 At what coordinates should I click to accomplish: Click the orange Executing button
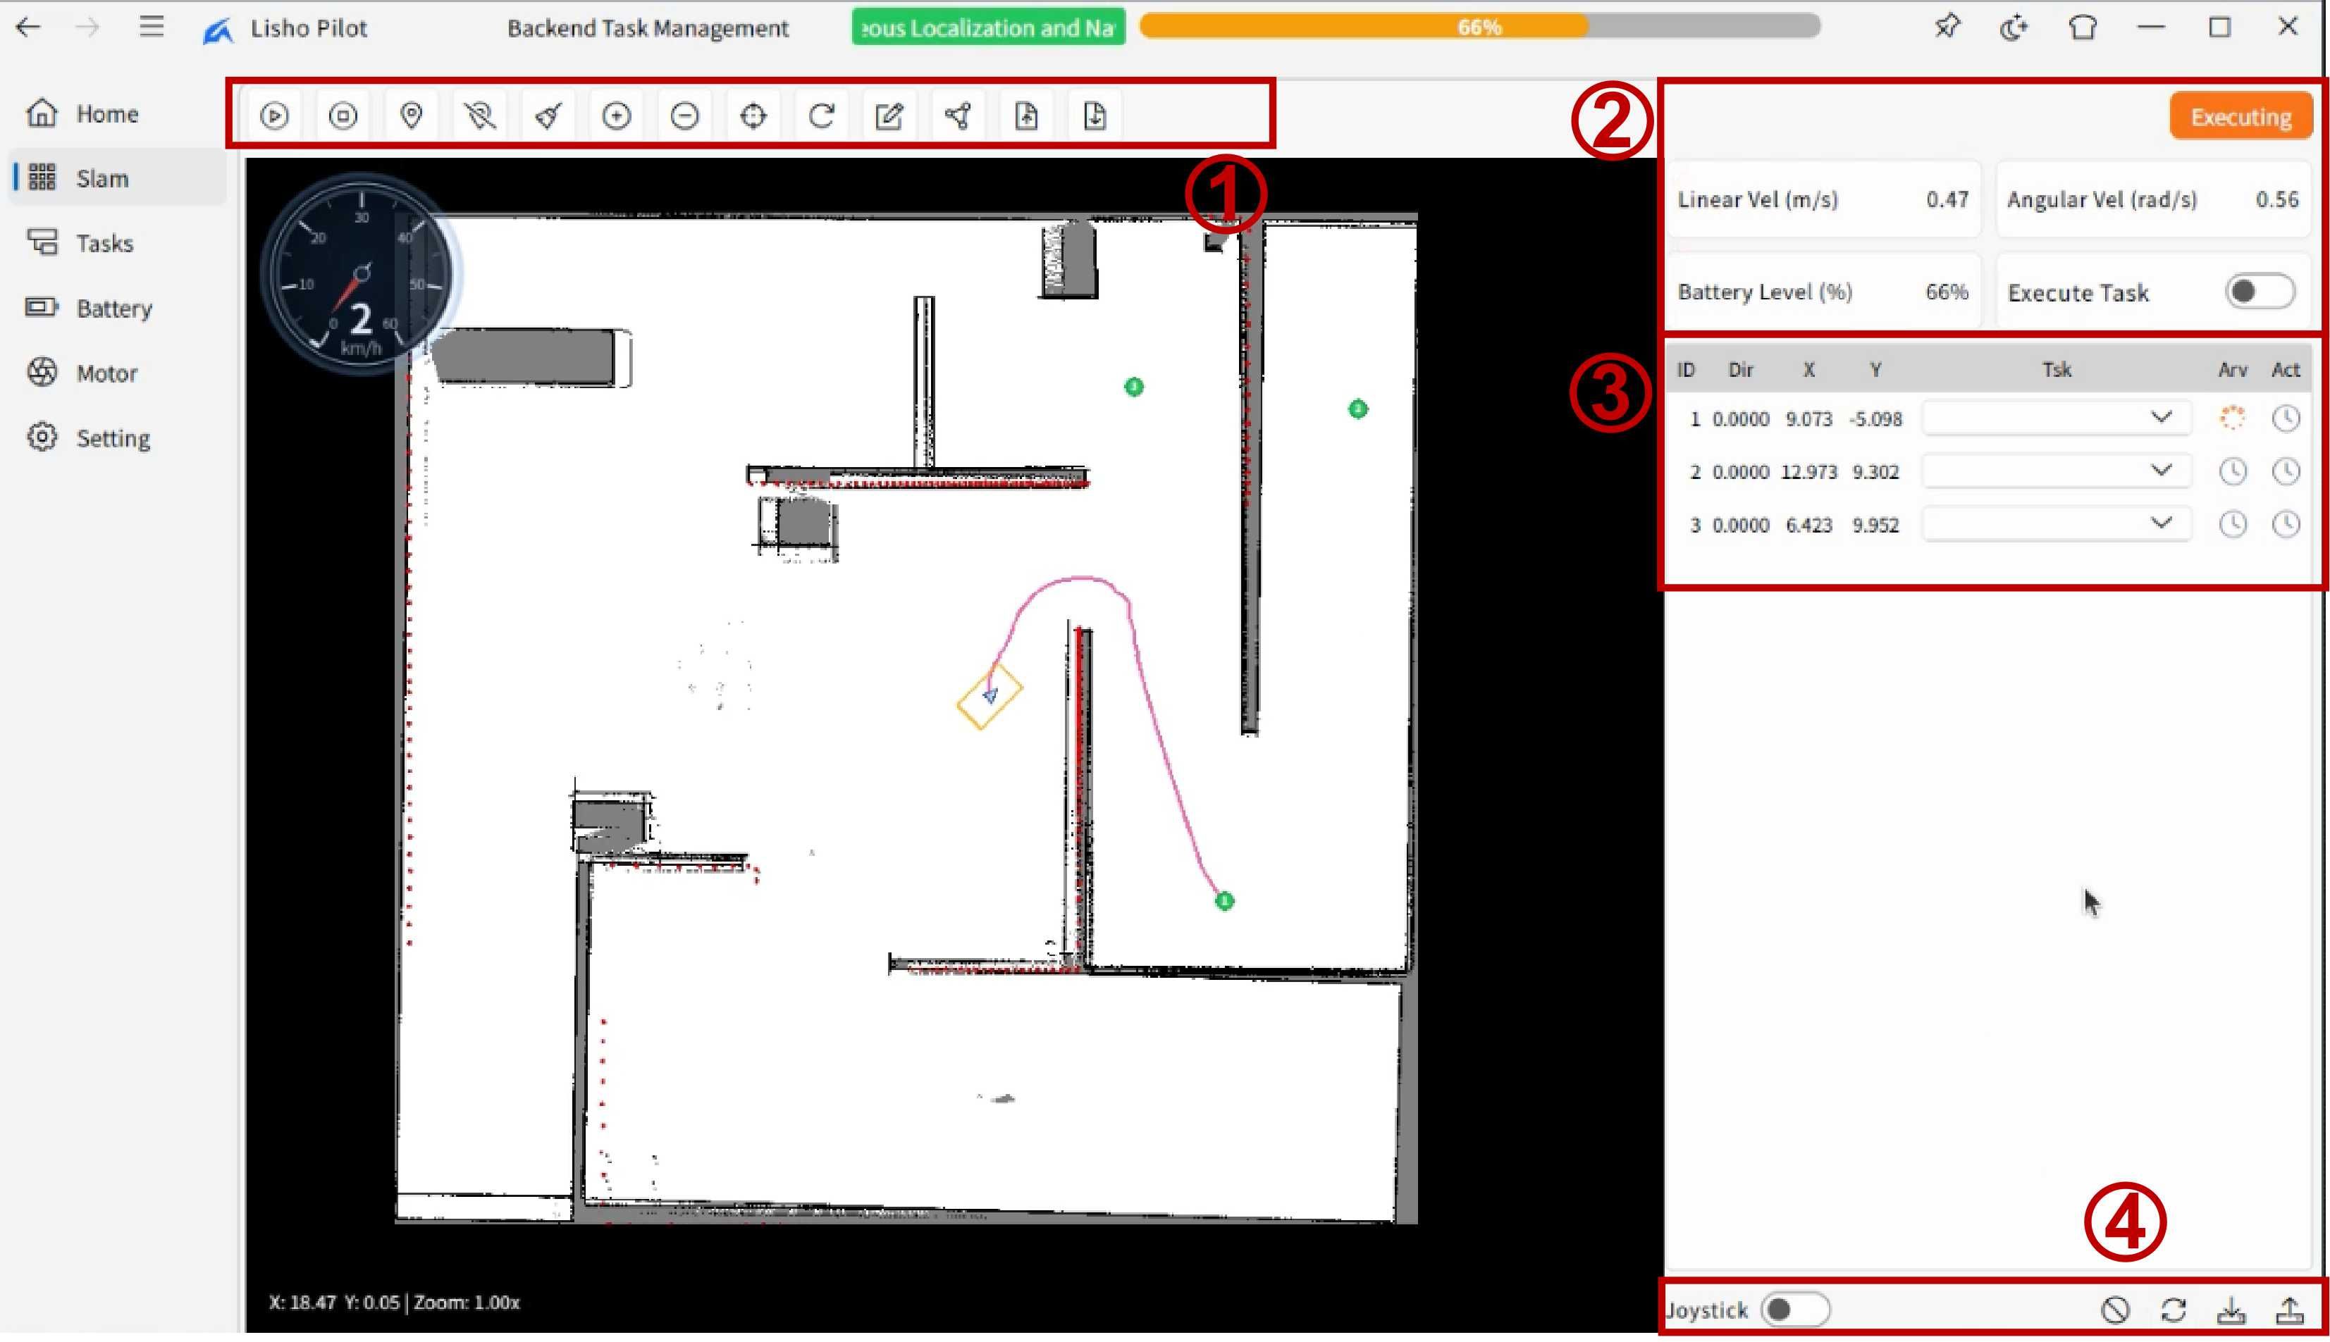click(2240, 117)
